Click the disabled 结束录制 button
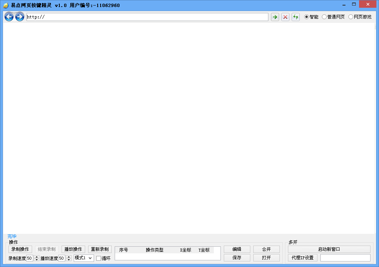Image resolution: width=379 pixels, height=267 pixels. click(x=47, y=249)
